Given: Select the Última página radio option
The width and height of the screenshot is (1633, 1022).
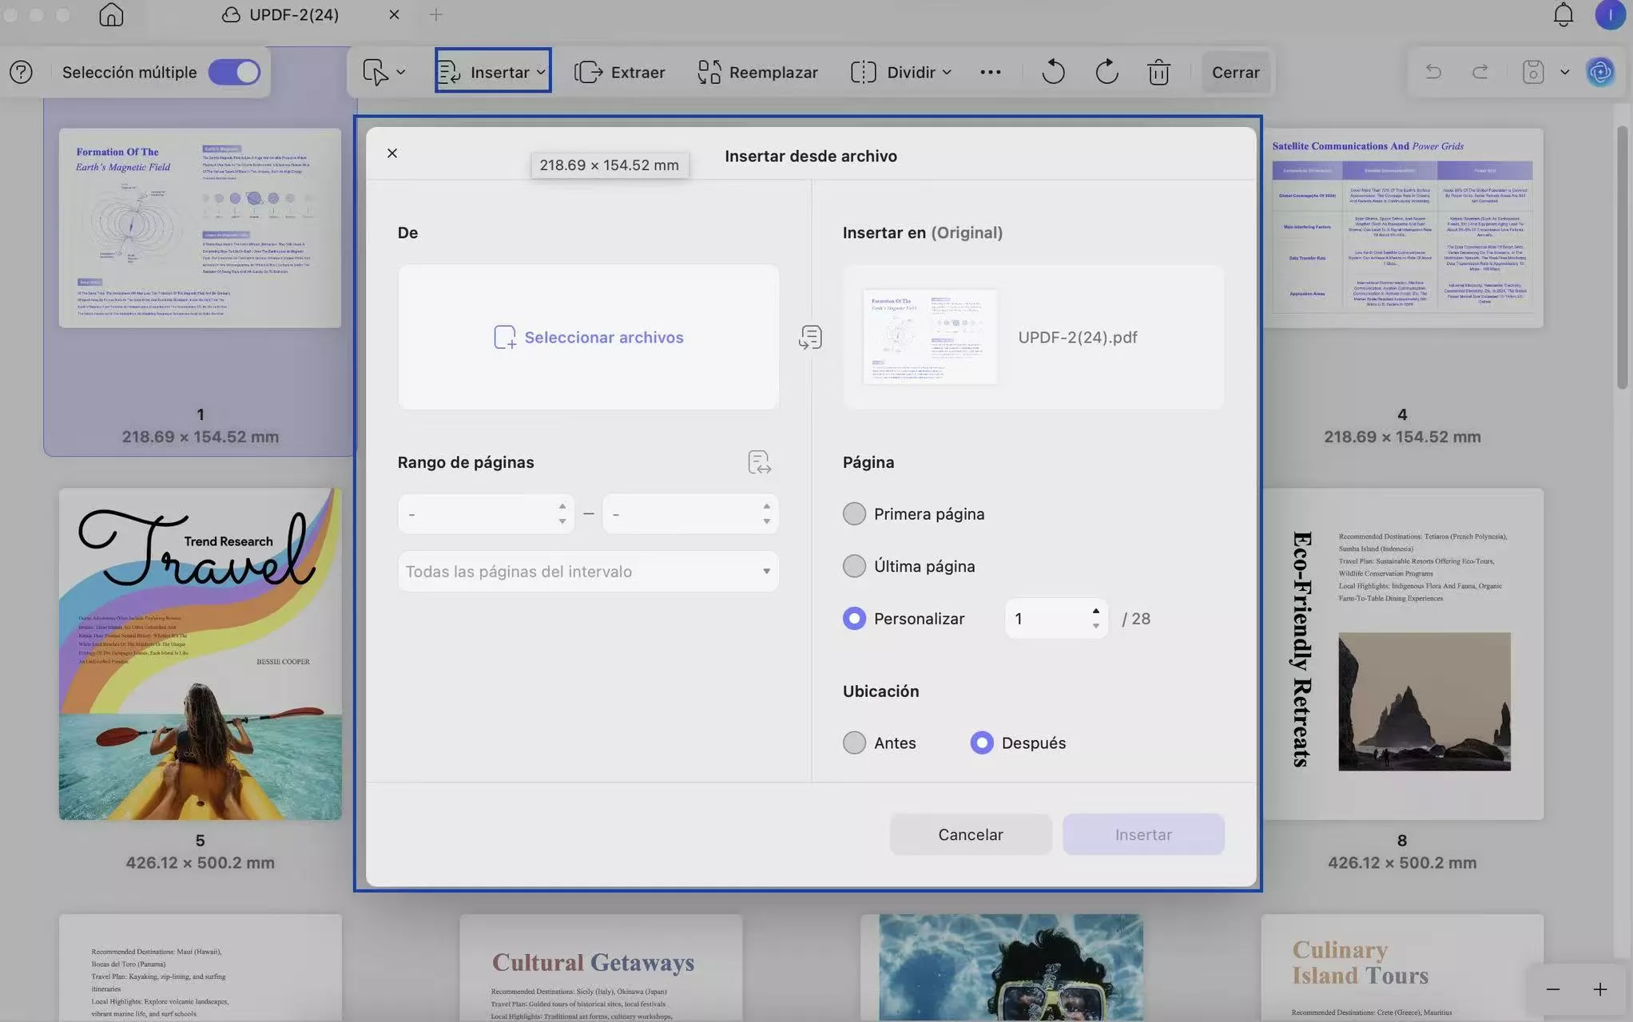Looking at the screenshot, I should coord(854,566).
